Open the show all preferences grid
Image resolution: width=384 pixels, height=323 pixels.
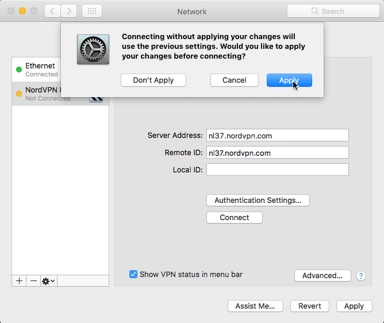pos(92,11)
